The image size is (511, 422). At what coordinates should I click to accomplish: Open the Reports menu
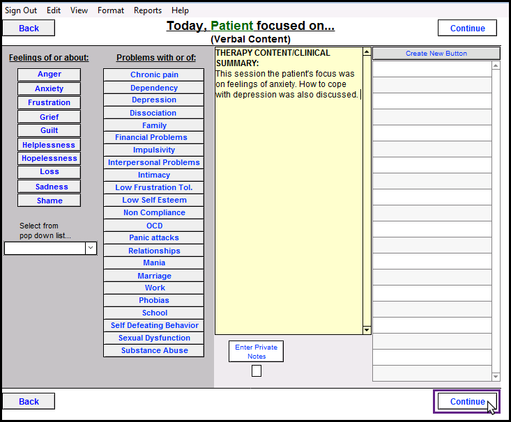(x=147, y=10)
